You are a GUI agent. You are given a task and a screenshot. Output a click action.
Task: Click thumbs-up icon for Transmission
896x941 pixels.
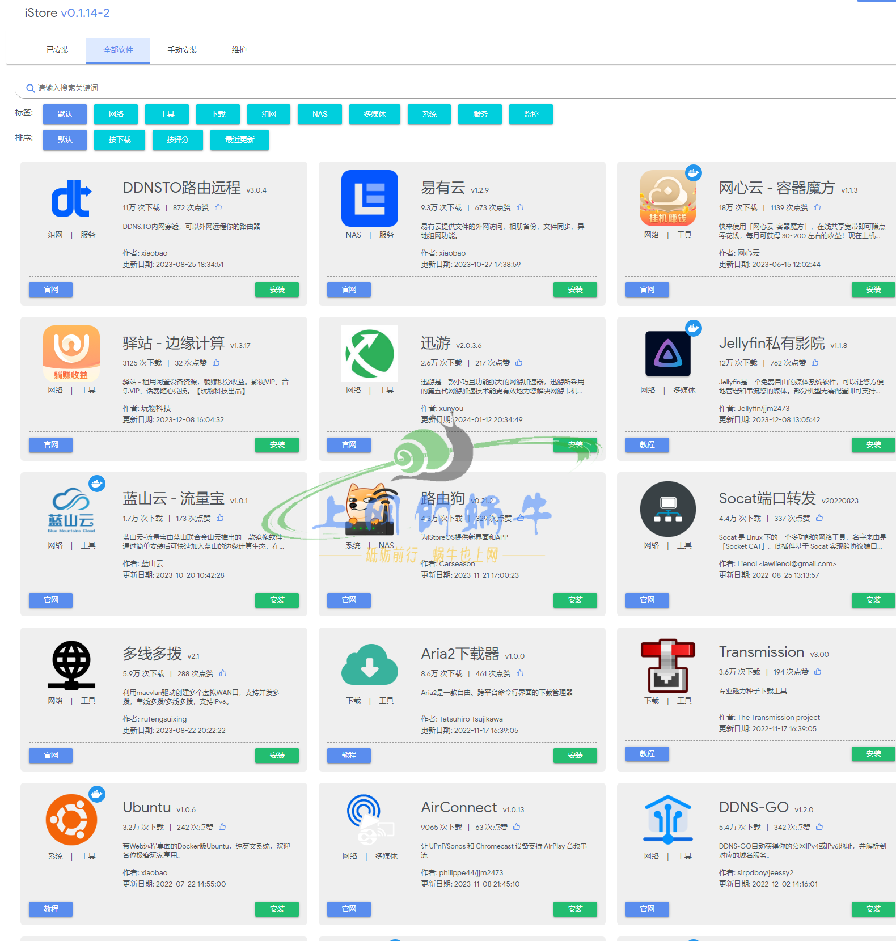coord(818,672)
